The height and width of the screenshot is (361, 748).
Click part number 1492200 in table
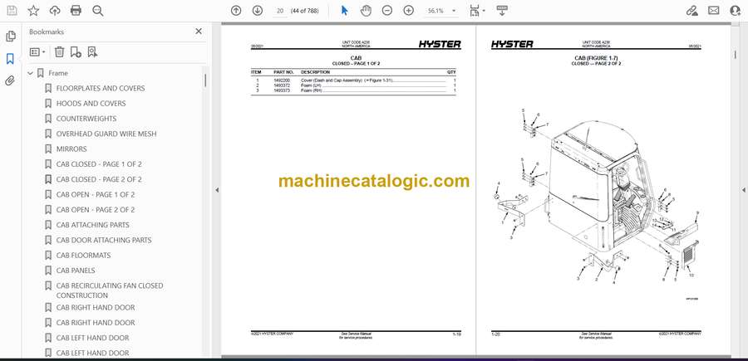click(280, 80)
